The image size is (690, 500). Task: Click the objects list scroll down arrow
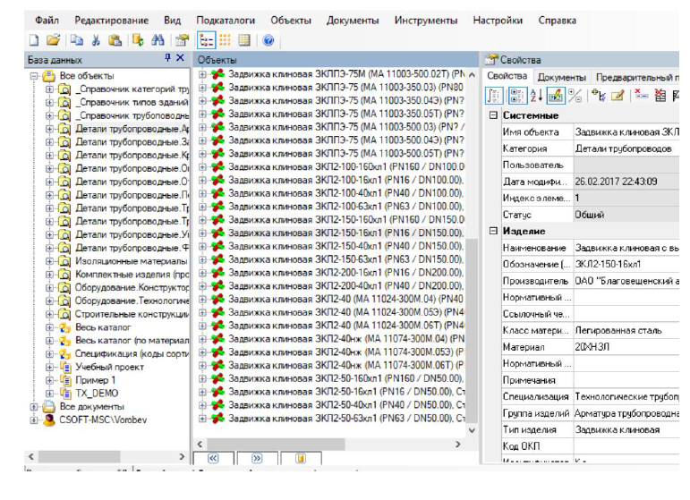point(472,430)
